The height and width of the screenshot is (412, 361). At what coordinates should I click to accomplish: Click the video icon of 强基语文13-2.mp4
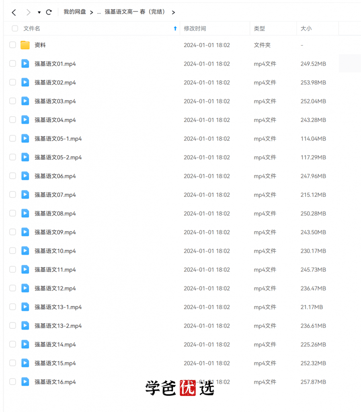[x=25, y=325]
